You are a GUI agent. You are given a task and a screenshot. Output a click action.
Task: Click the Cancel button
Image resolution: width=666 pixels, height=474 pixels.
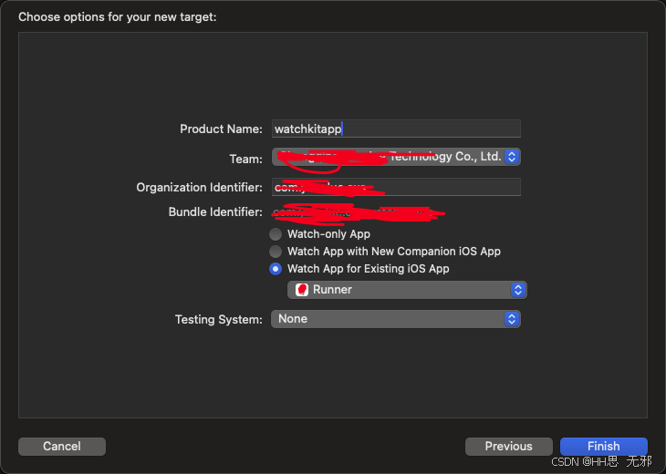click(x=62, y=447)
